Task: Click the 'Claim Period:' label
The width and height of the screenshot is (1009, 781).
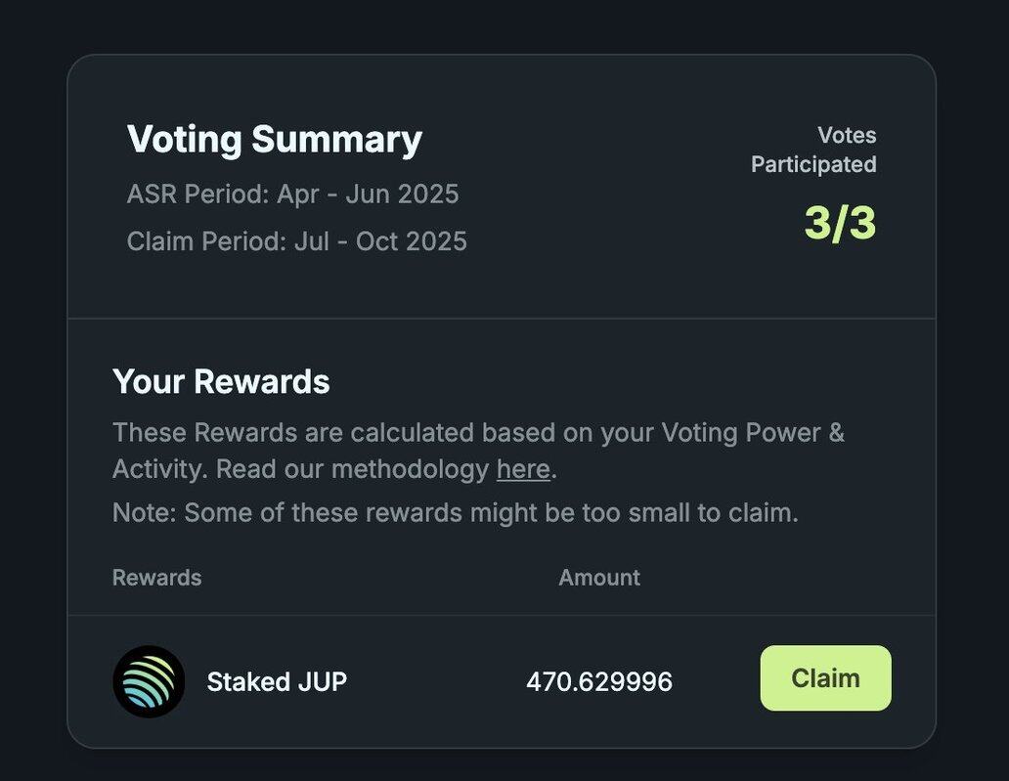Action: click(x=206, y=240)
